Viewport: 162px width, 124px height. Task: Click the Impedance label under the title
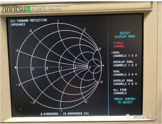[x=18, y=25]
